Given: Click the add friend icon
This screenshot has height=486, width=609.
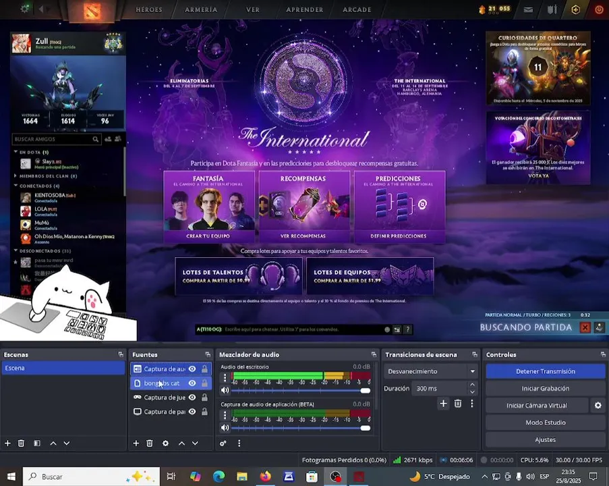Looking at the screenshot, I should point(109,139).
